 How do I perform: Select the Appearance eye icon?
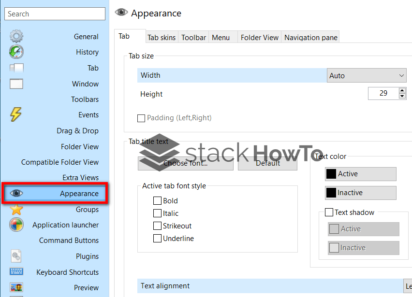coord(16,193)
